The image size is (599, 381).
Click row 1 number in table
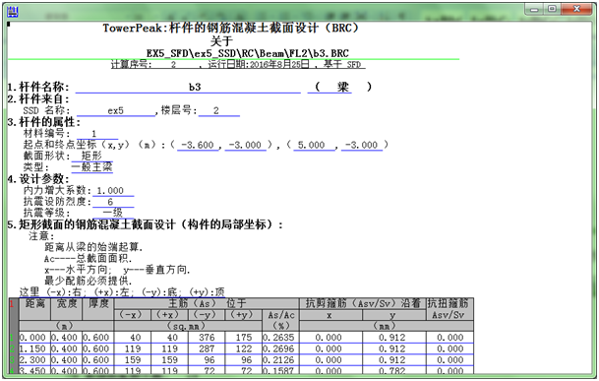pos(13,338)
